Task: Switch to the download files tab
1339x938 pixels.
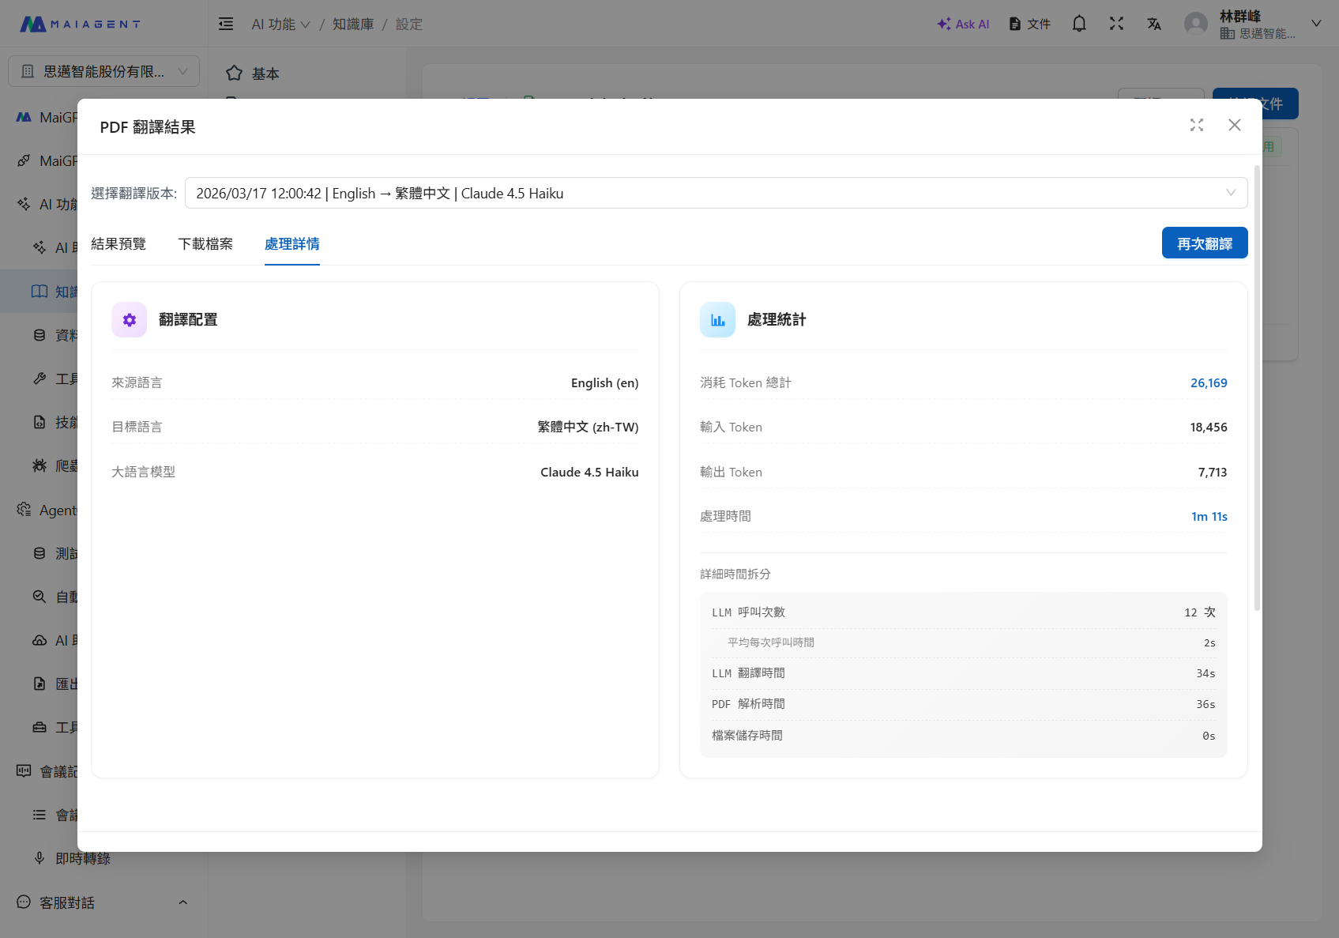Action: pyautogui.click(x=205, y=244)
